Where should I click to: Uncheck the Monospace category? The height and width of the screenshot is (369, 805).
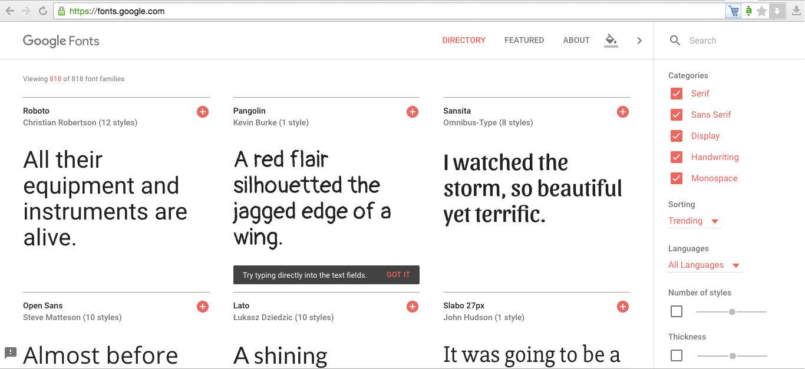click(x=677, y=178)
